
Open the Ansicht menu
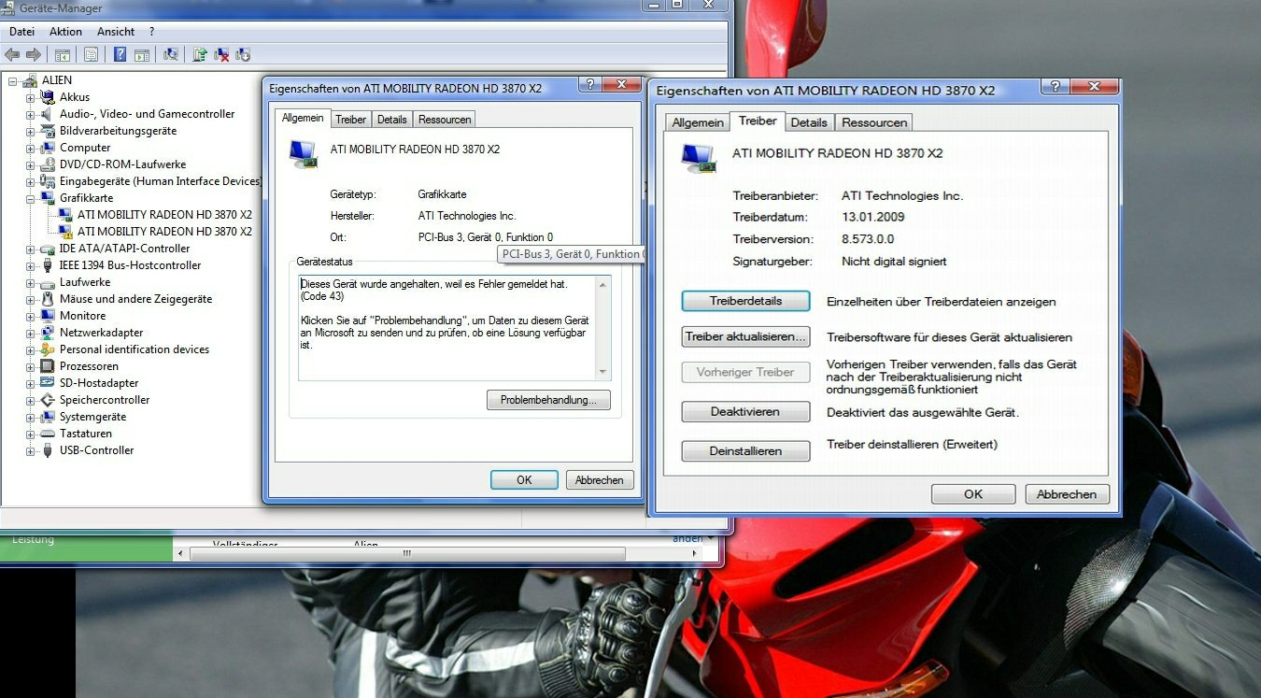click(x=116, y=32)
